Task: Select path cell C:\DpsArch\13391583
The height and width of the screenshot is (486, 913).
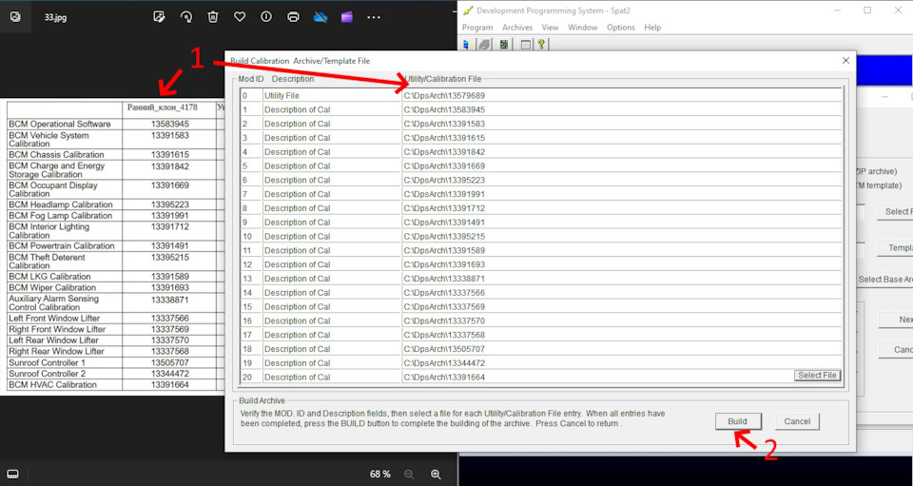Action: click(621, 124)
